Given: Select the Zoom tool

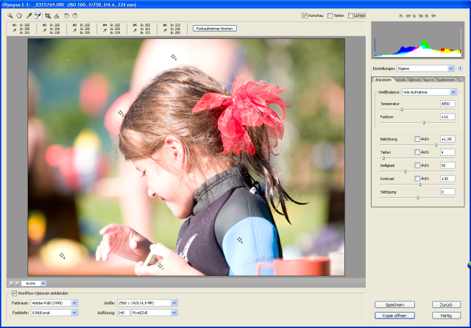Looking at the screenshot, I should tap(10, 15).
